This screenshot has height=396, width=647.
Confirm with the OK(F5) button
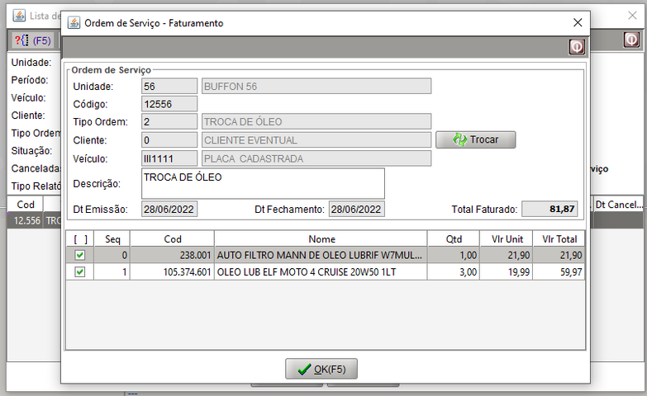click(x=321, y=369)
